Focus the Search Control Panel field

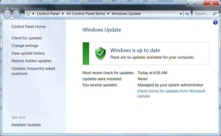[x=205, y=14]
